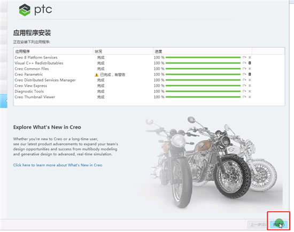Viewport: 294px width, 232px height.
Task: Click cancel X for Creo Thumbnail Viewer
Action: [250, 97]
